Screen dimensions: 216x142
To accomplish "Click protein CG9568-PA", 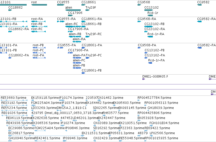I will (147, 45).
